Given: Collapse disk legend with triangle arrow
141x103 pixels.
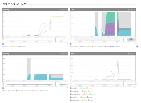Looking at the screenshot, I should 135,88.
